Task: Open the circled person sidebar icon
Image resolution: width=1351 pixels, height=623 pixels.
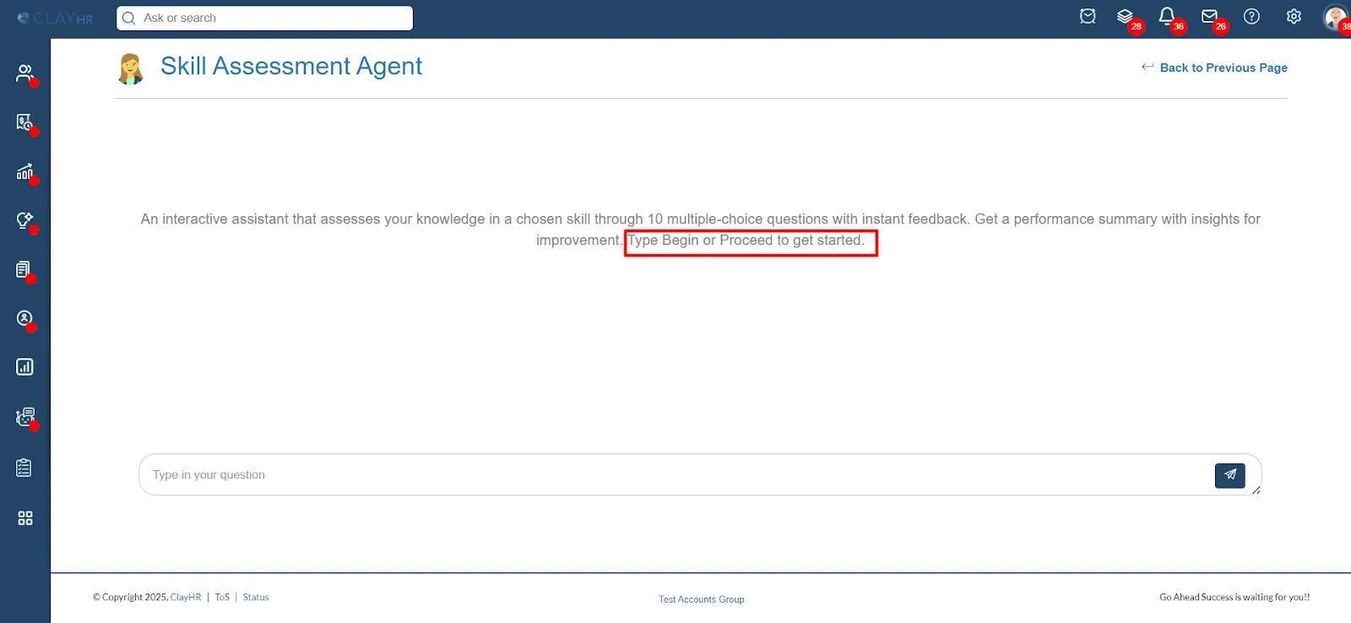Action: [24, 318]
